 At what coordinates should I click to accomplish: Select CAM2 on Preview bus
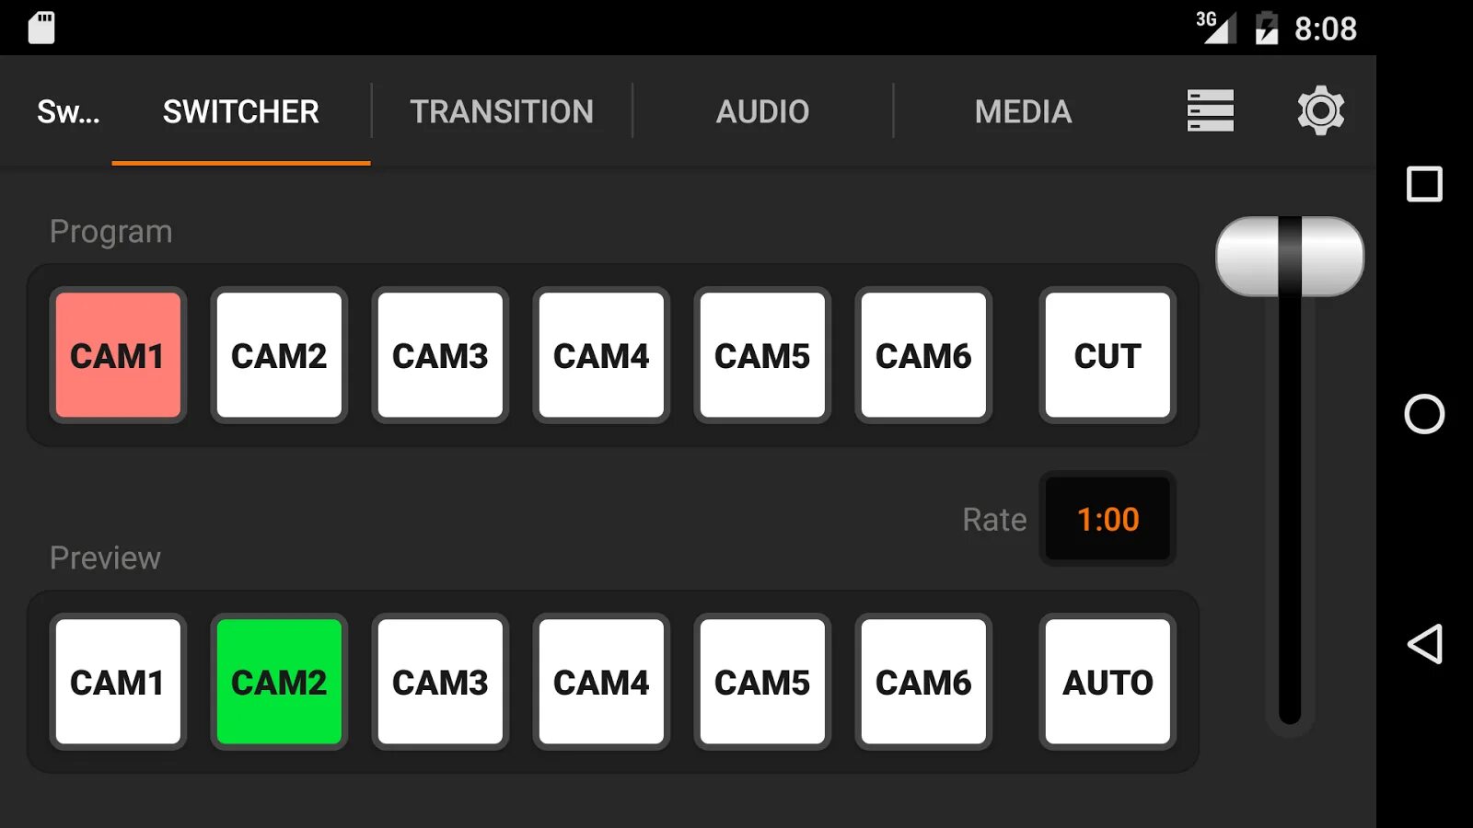click(279, 682)
